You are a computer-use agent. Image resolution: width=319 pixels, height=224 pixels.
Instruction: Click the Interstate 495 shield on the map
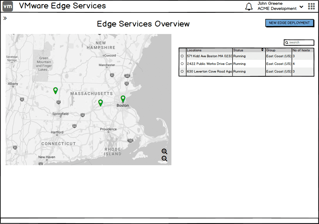point(127,76)
